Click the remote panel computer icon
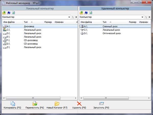 [x=86, y=13]
